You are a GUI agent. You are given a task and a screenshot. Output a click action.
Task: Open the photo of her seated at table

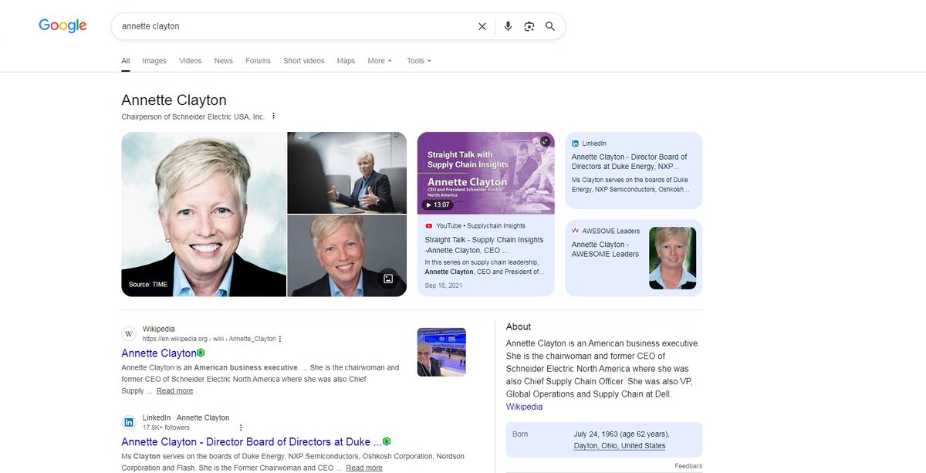tap(346, 173)
